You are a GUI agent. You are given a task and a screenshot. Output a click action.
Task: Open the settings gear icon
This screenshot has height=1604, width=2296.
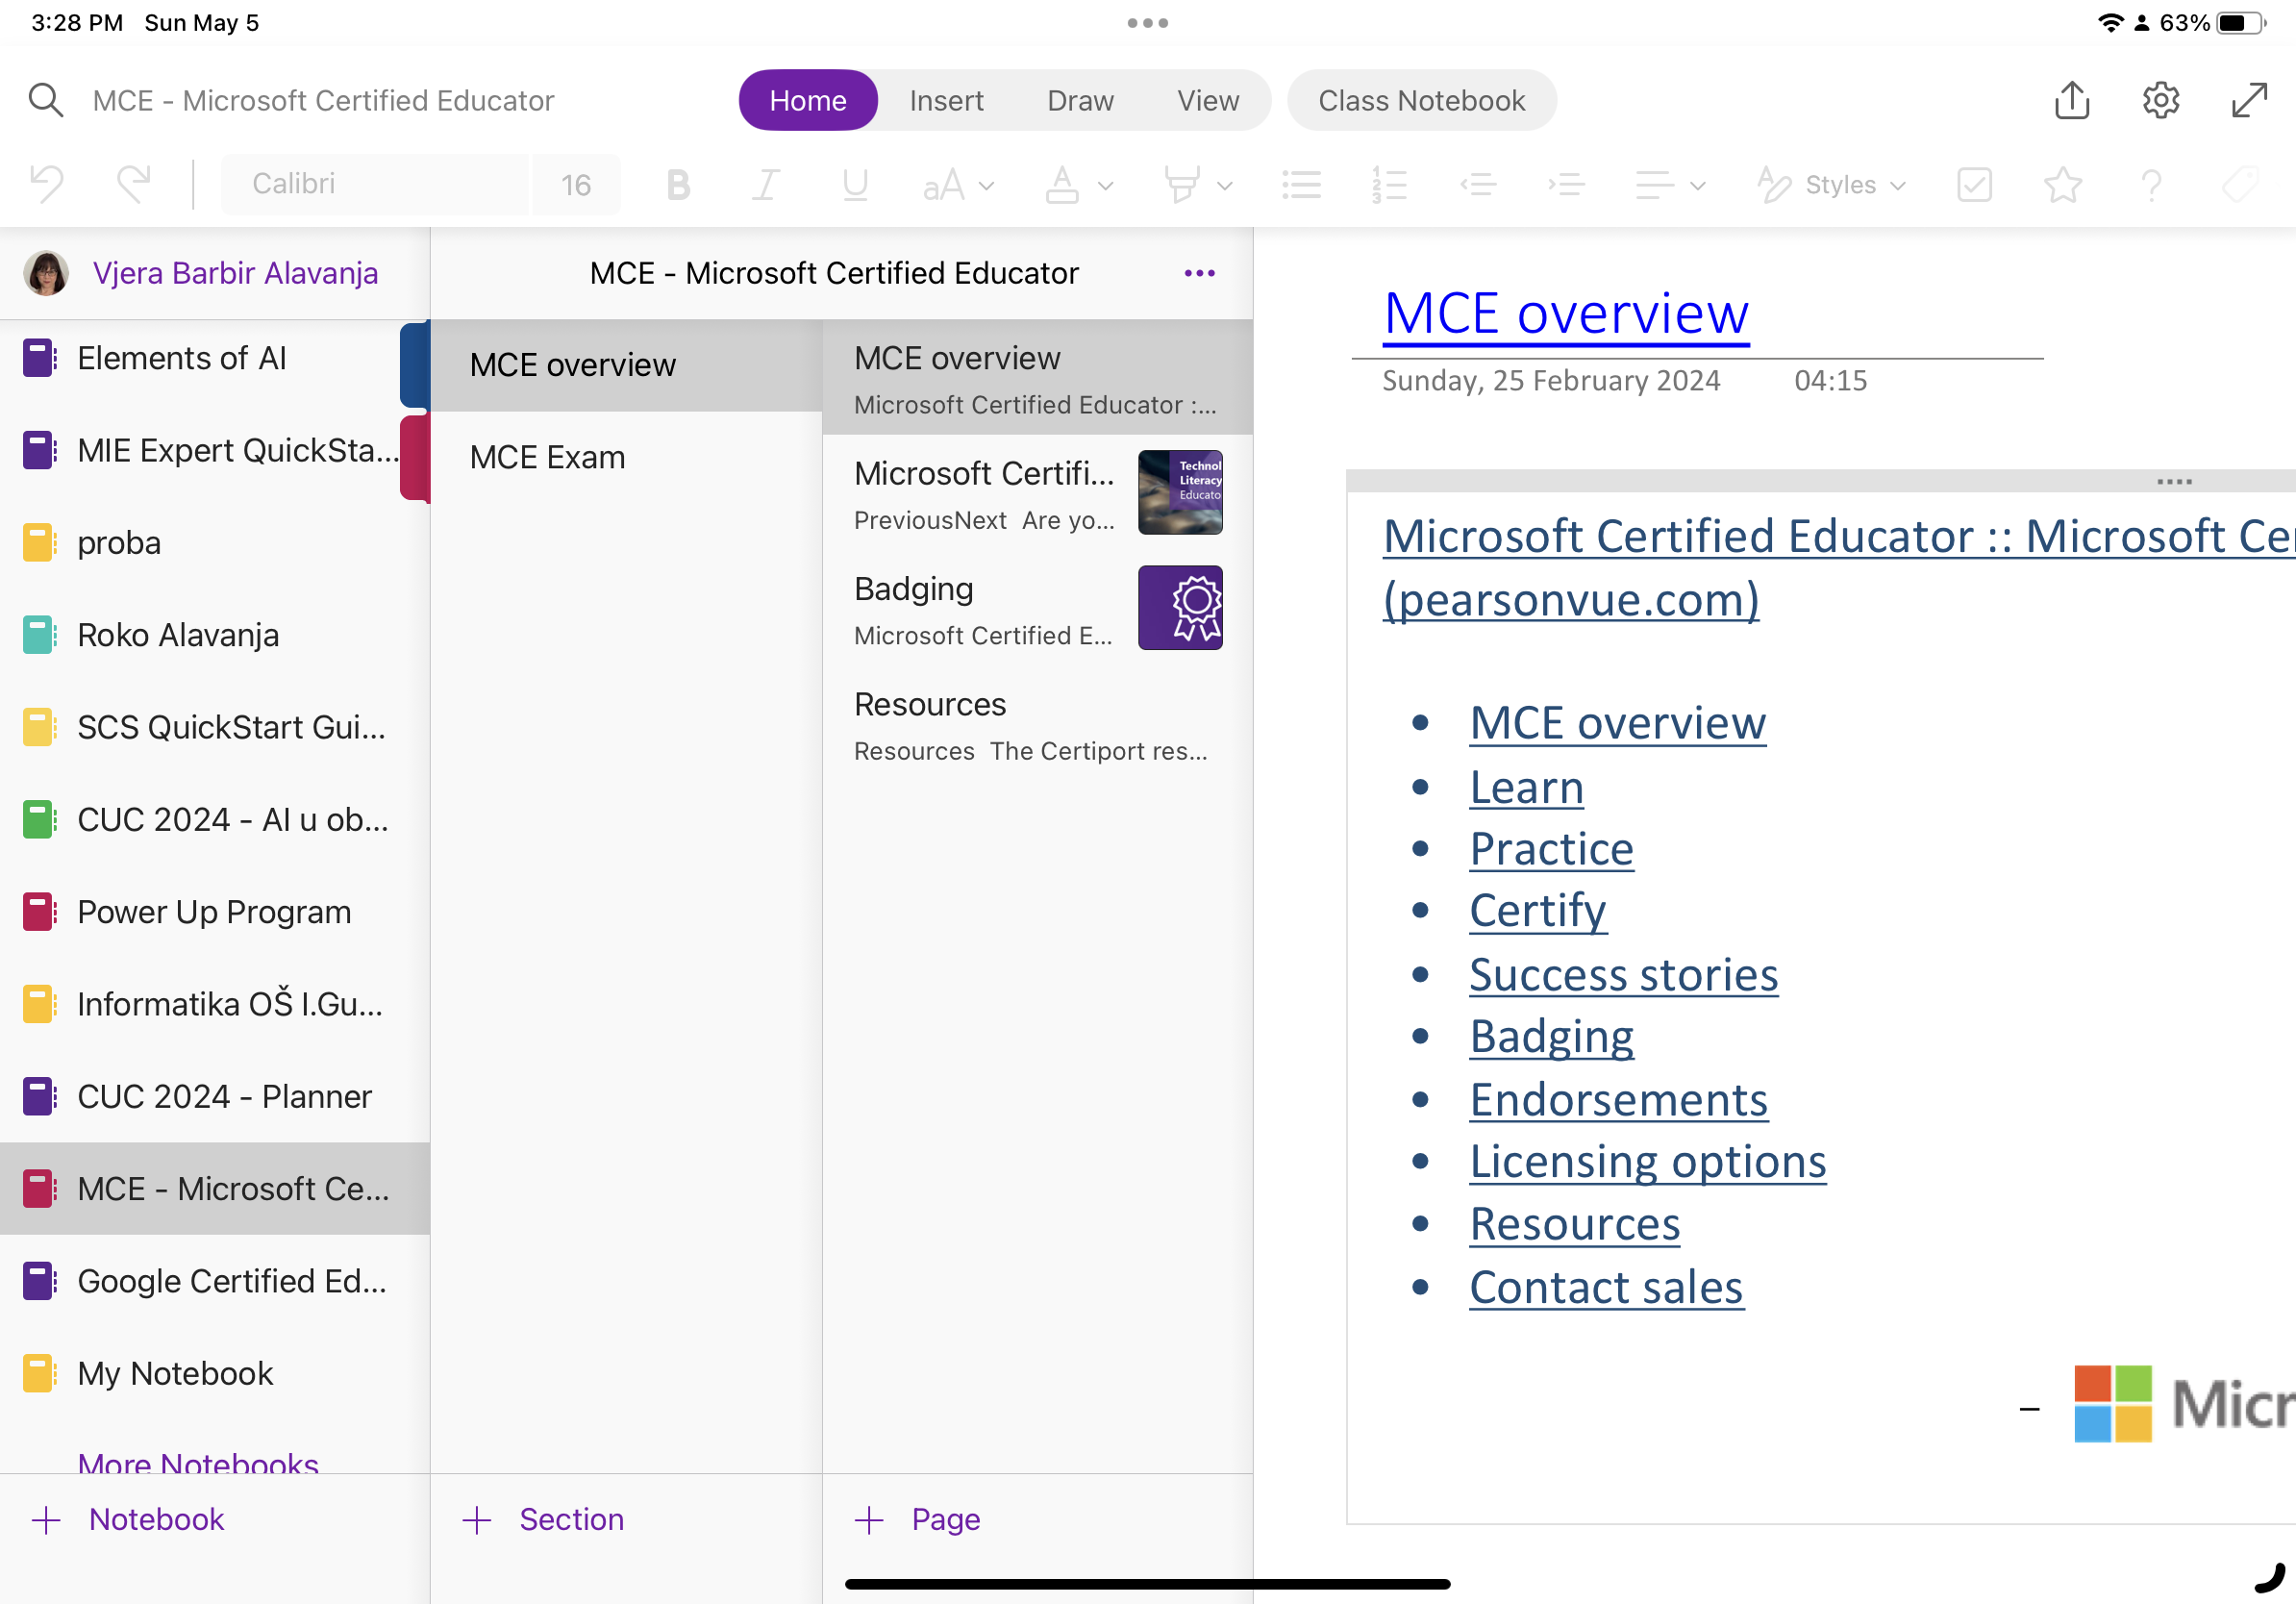pyautogui.click(x=2161, y=100)
